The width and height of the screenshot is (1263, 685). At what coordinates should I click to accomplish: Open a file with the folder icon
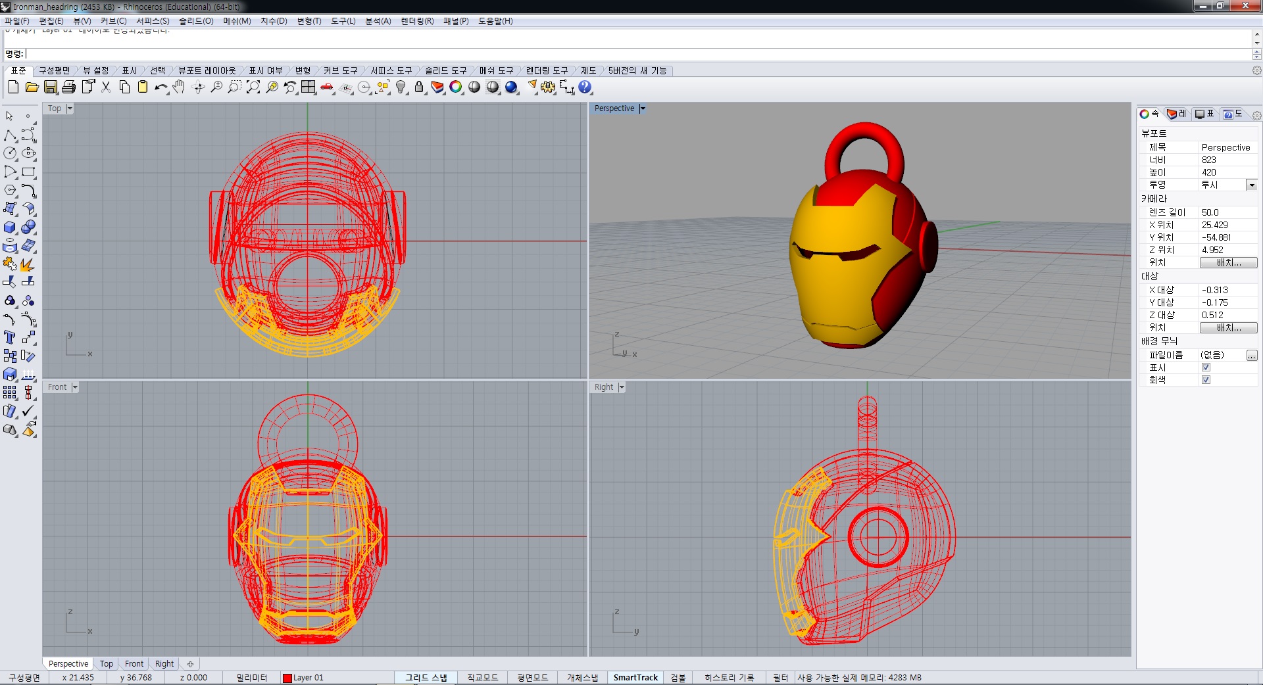pos(32,87)
